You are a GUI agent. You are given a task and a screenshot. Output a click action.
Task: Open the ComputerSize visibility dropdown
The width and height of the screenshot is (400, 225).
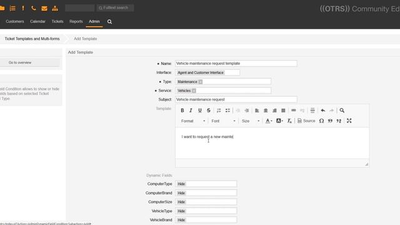(x=206, y=202)
